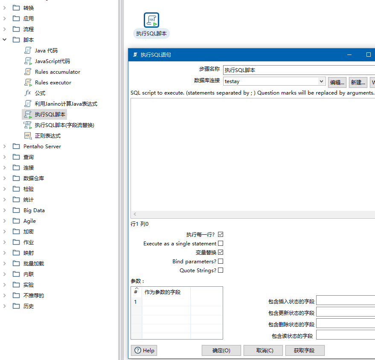Select the 执行SQL脚本(字段流替换) step icon

coord(28,125)
